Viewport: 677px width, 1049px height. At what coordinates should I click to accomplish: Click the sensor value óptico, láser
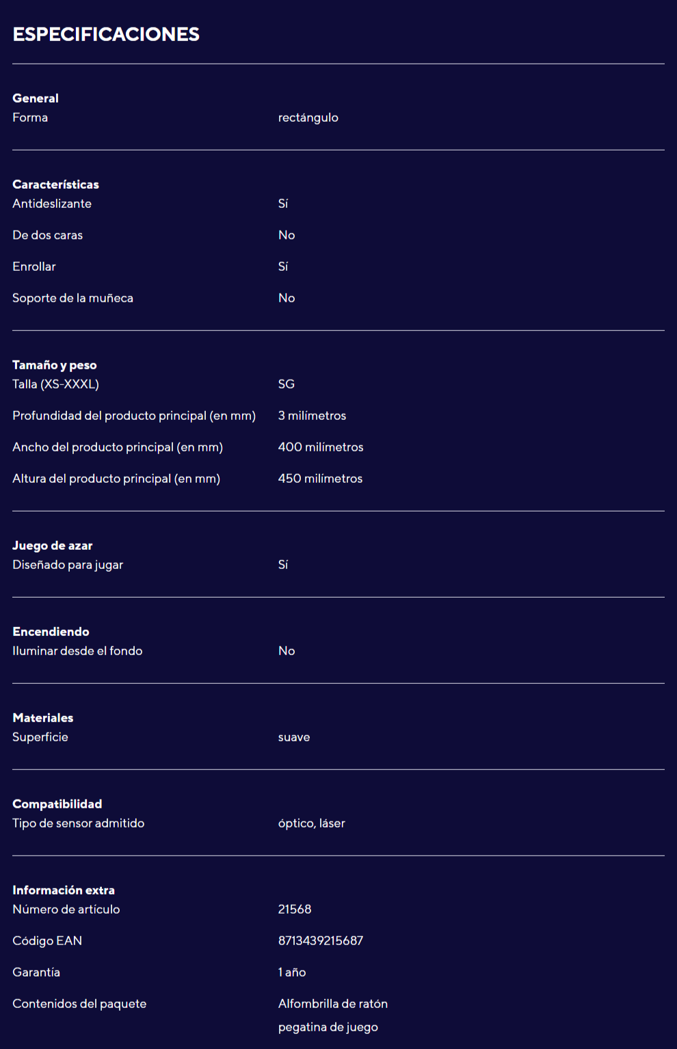[x=311, y=823]
